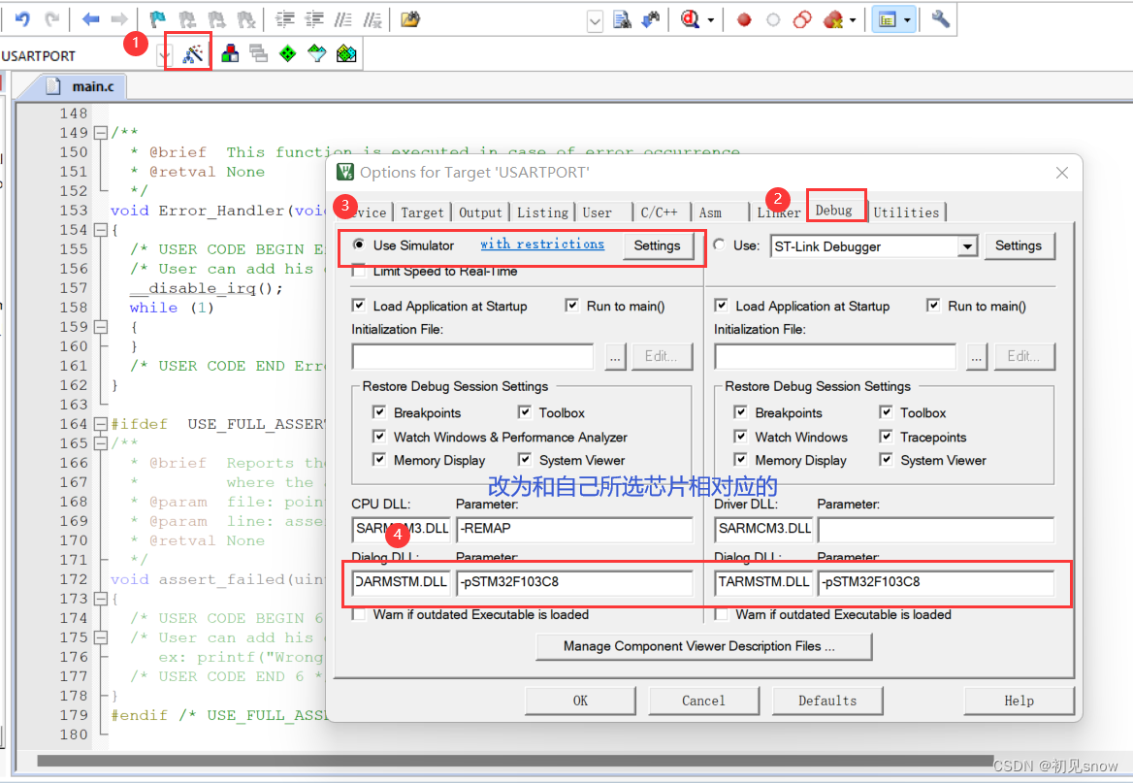Open the Find in Files folder icon
This screenshot has width=1133, height=783.
pyautogui.click(x=410, y=19)
